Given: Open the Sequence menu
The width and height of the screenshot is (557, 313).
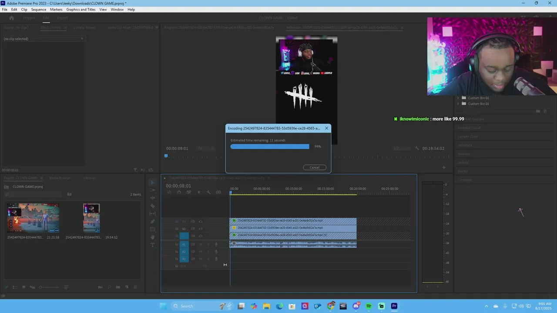Looking at the screenshot, I should pos(39,9).
